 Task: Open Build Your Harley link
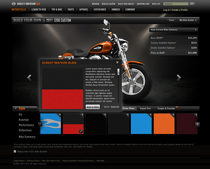click(x=126, y=4)
